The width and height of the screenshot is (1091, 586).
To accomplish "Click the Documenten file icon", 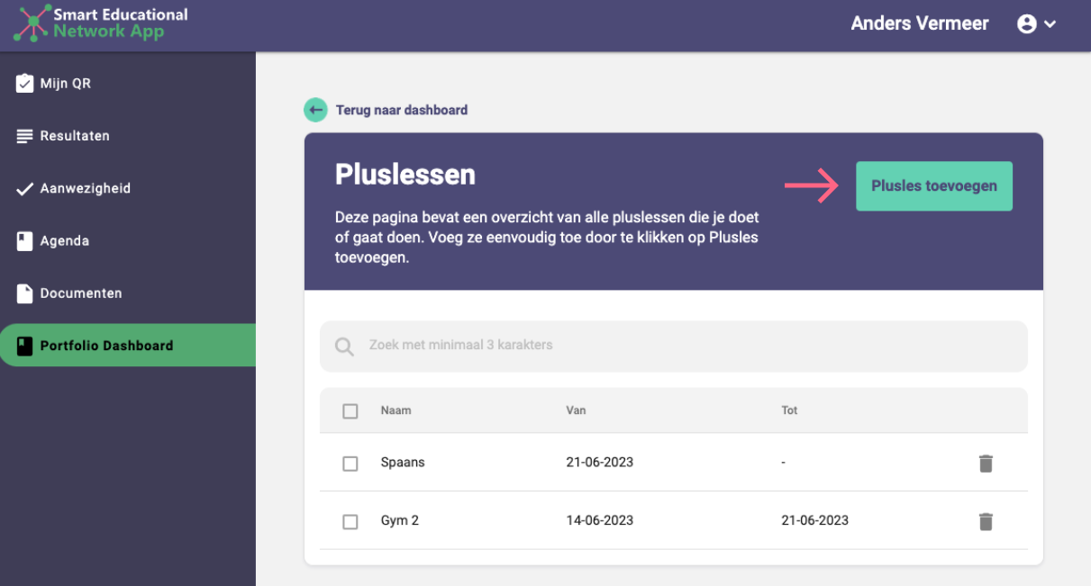I will (25, 293).
